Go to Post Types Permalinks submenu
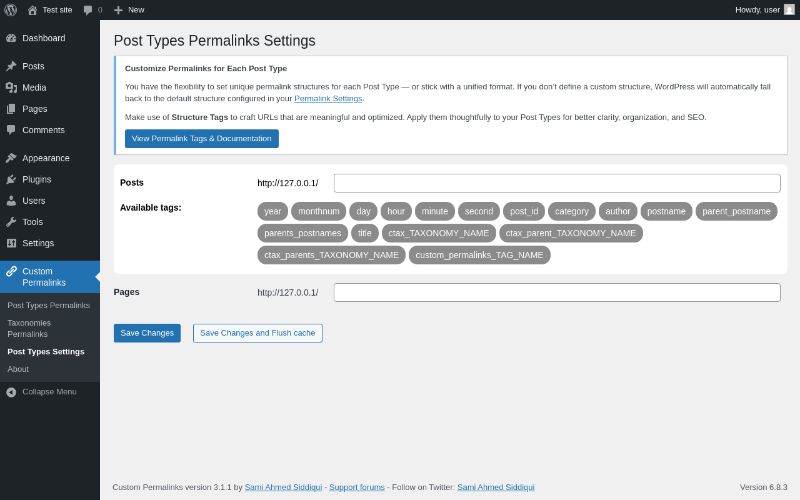Screen dimensions: 800x500 (x=49, y=306)
